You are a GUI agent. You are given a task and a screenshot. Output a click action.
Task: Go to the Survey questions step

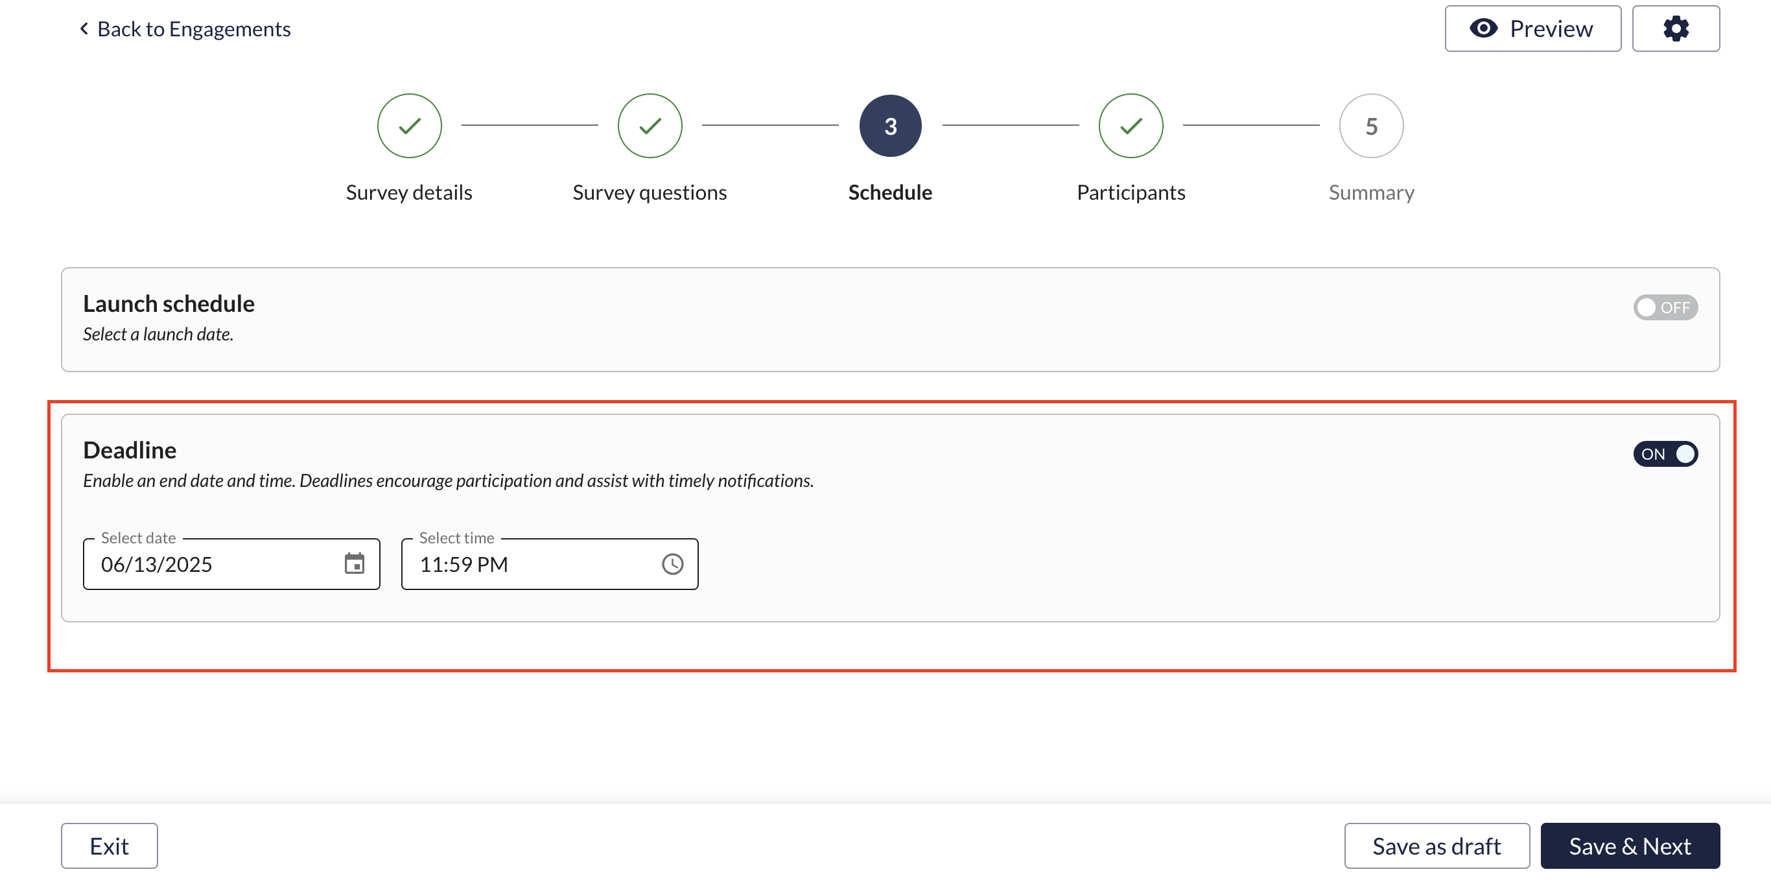[650, 126]
